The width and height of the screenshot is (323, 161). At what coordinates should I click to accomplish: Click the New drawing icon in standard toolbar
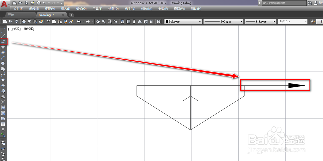[5, 21]
